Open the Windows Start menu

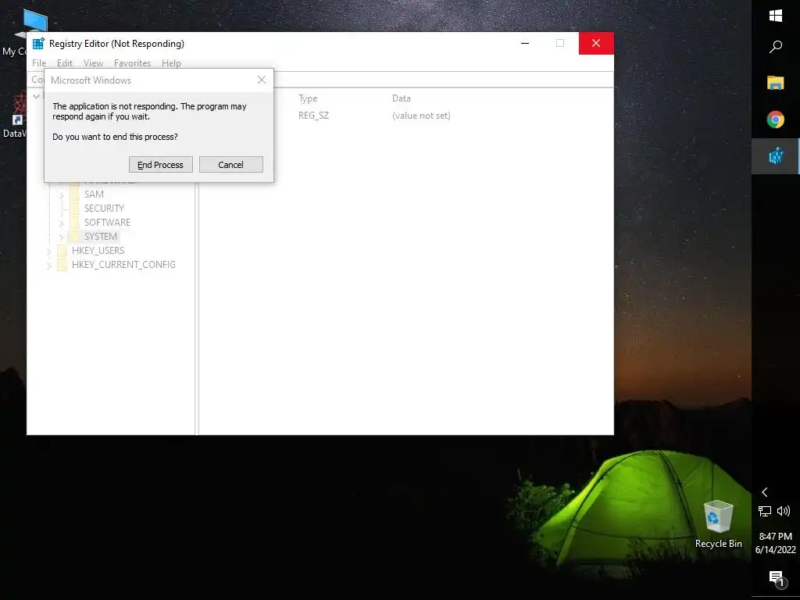tap(776, 16)
